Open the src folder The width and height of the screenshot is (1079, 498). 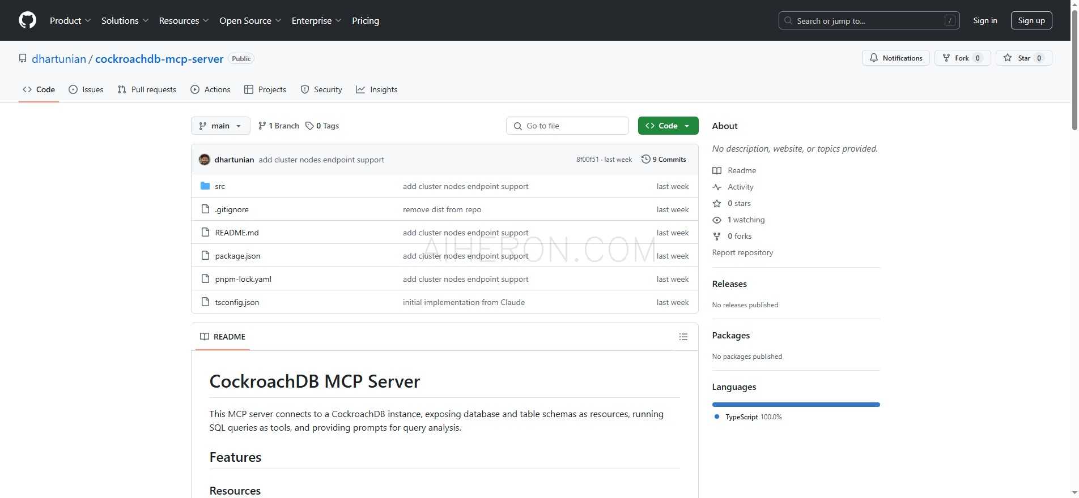pos(220,186)
